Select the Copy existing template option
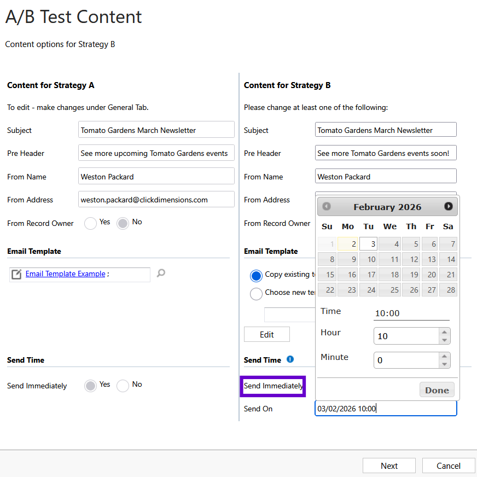The image size is (477, 477). click(256, 276)
